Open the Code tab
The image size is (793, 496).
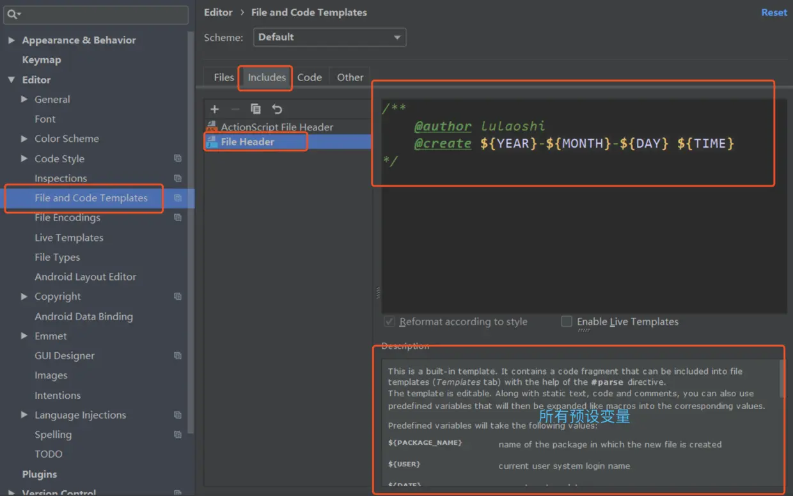coord(310,77)
